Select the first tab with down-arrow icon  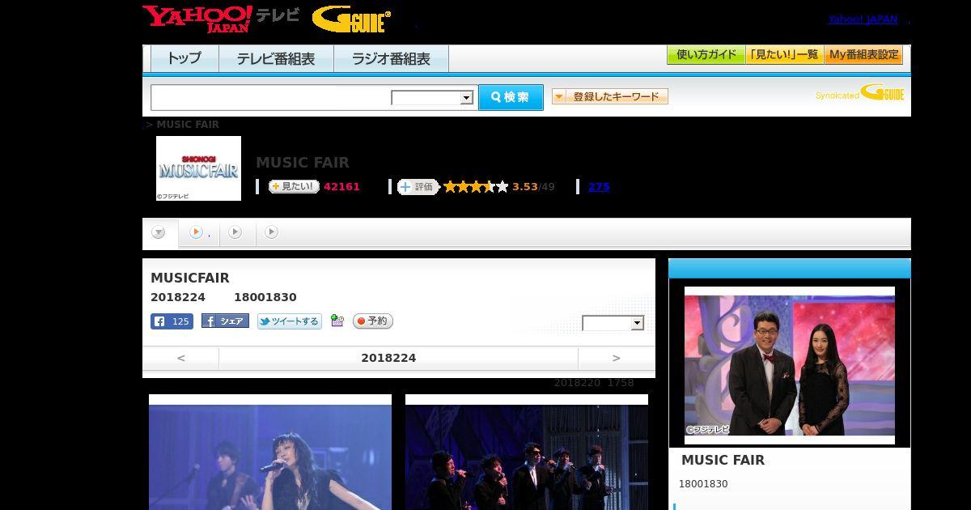(x=159, y=232)
